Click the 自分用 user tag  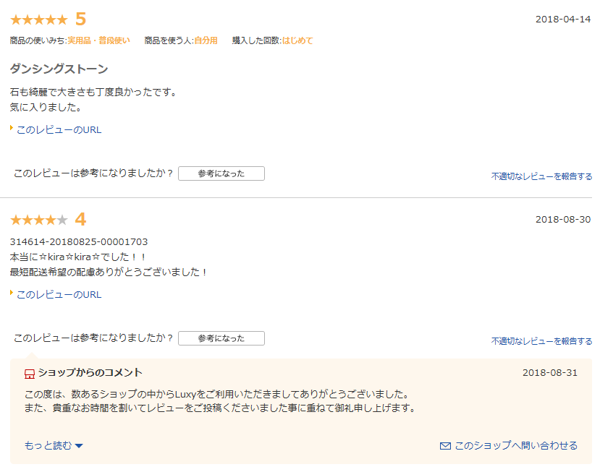(206, 40)
